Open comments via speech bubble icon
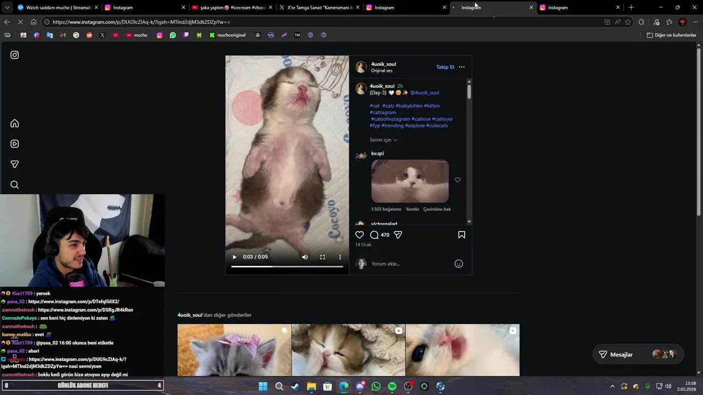The height and width of the screenshot is (395, 703). click(x=374, y=235)
